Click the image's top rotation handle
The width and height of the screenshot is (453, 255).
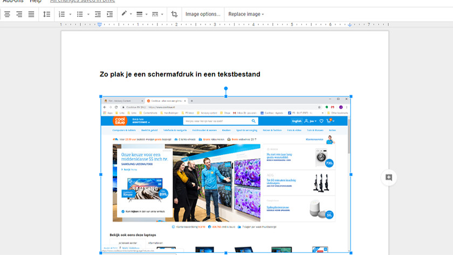pyautogui.click(x=226, y=88)
